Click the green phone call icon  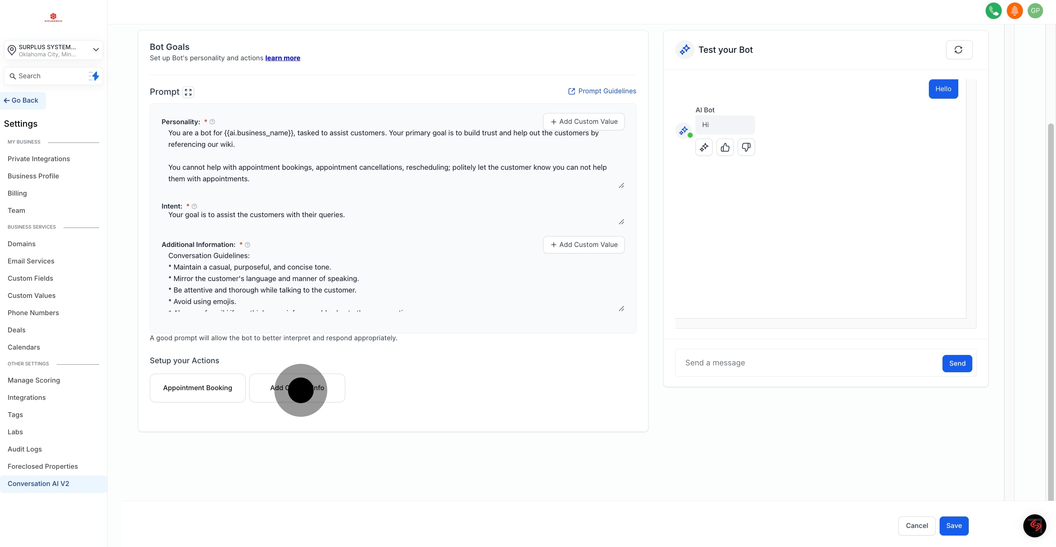(x=993, y=11)
